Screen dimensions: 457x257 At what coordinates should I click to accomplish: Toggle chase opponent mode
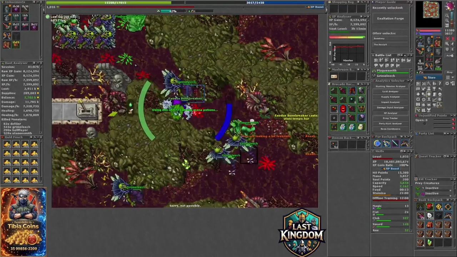tap(452, 44)
